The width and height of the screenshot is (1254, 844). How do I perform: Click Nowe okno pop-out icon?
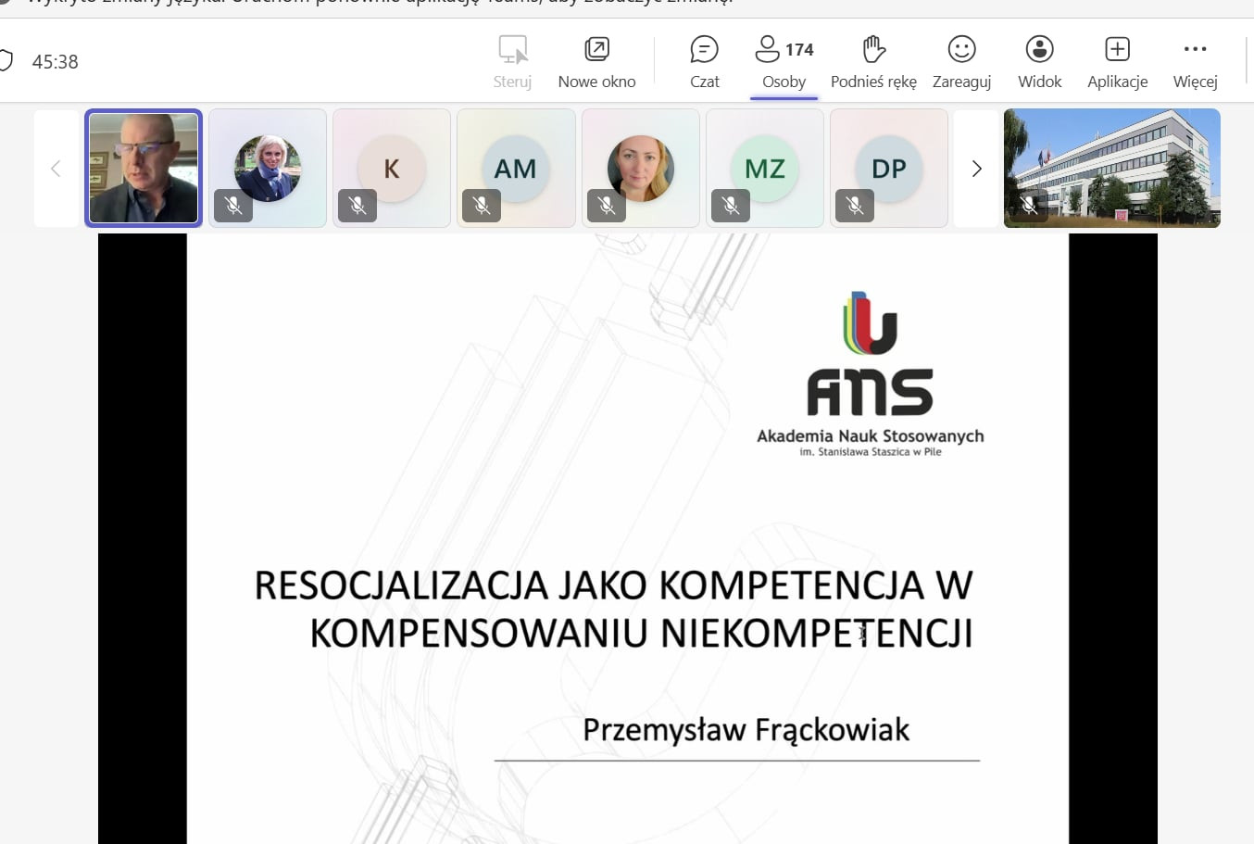click(x=596, y=49)
